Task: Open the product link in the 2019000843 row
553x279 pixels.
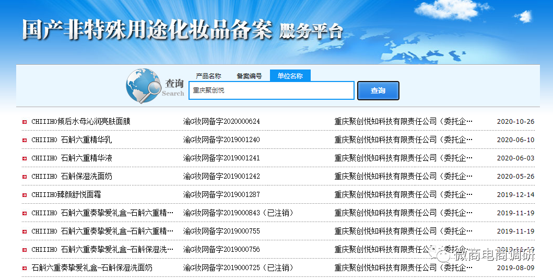Action: coord(102,213)
